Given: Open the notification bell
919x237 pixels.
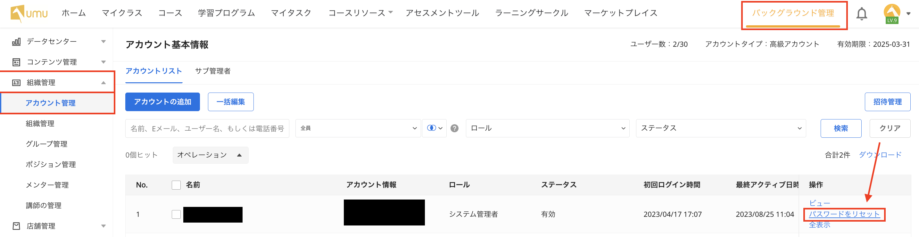Looking at the screenshot, I should coord(862,14).
